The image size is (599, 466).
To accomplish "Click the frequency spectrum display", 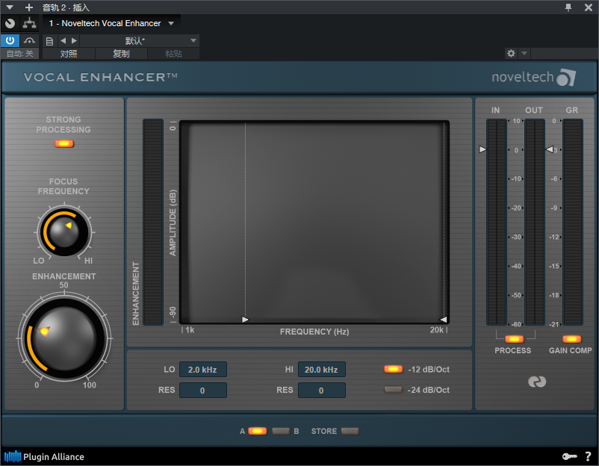I will pyautogui.click(x=314, y=222).
